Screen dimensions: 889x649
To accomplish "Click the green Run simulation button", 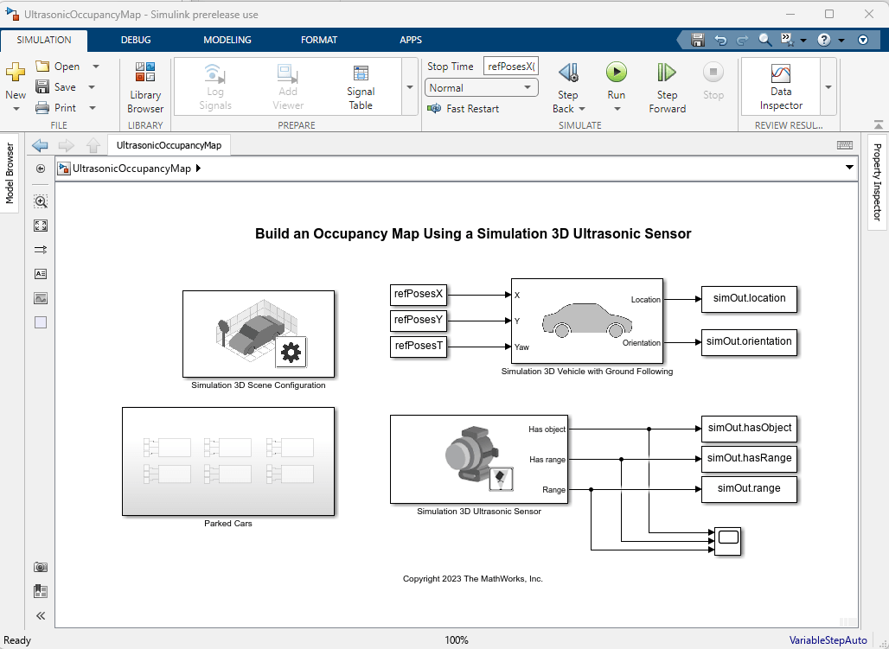I will click(616, 73).
